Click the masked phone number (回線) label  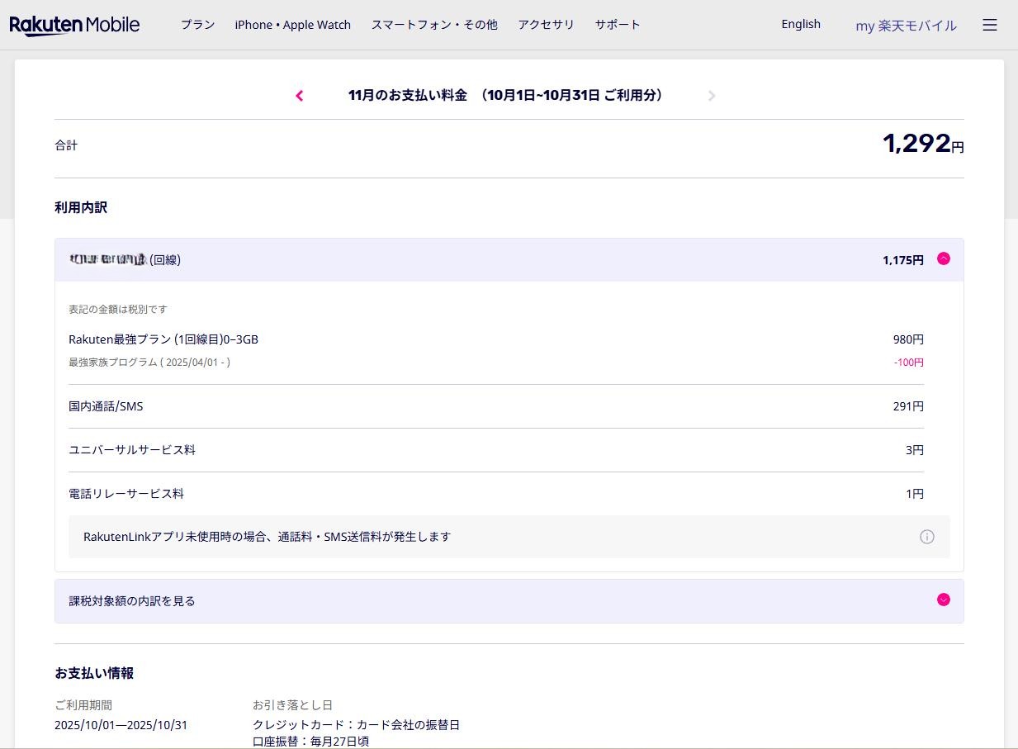[x=125, y=260]
